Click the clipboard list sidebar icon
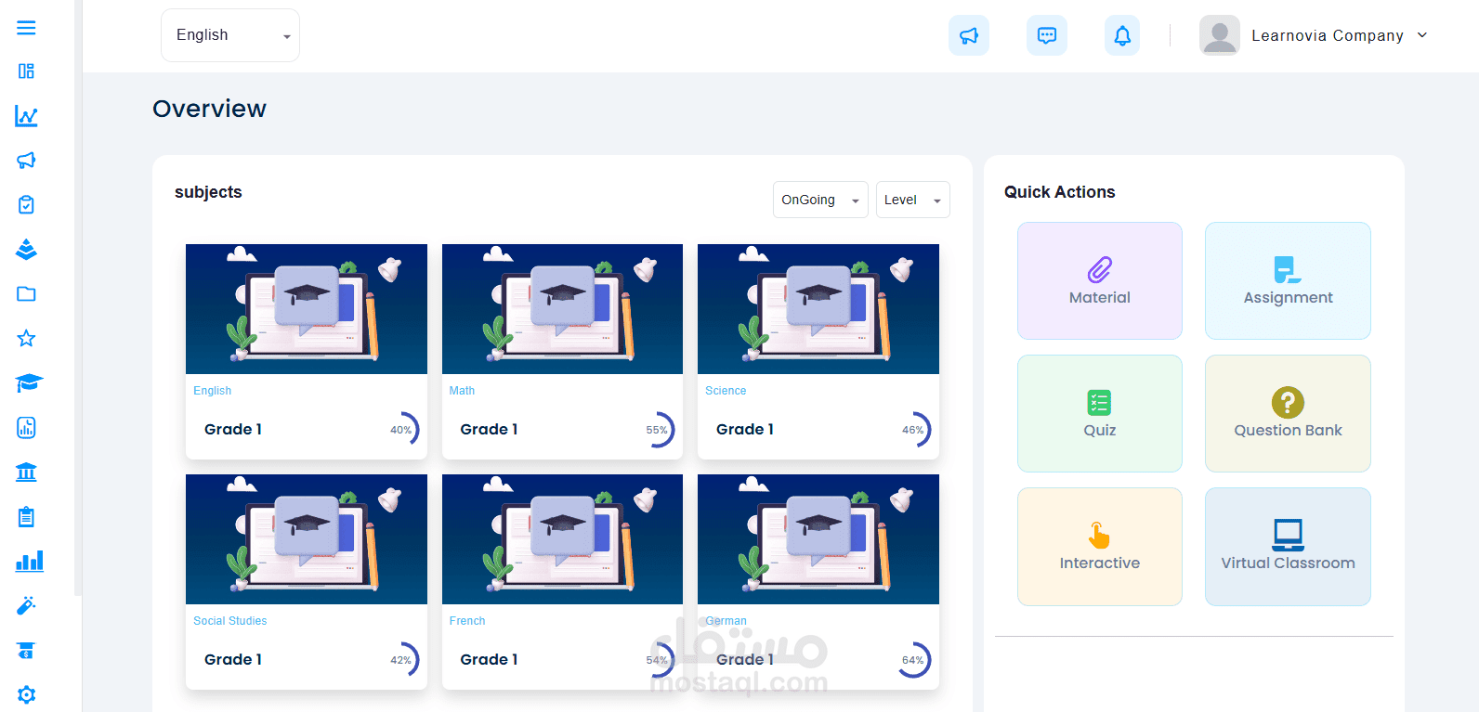Screen dimensions: 1479x712 pos(26,517)
